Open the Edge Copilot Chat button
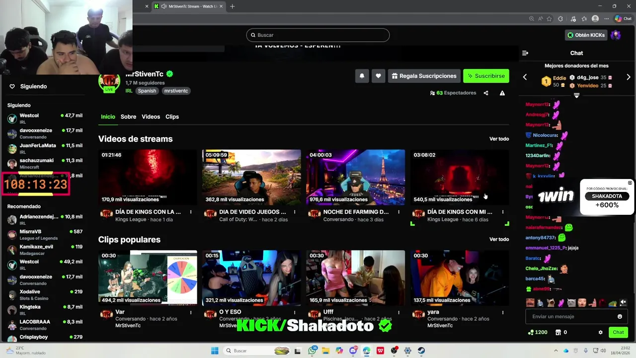Image resolution: width=636 pixels, height=358 pixels. (x=623, y=19)
